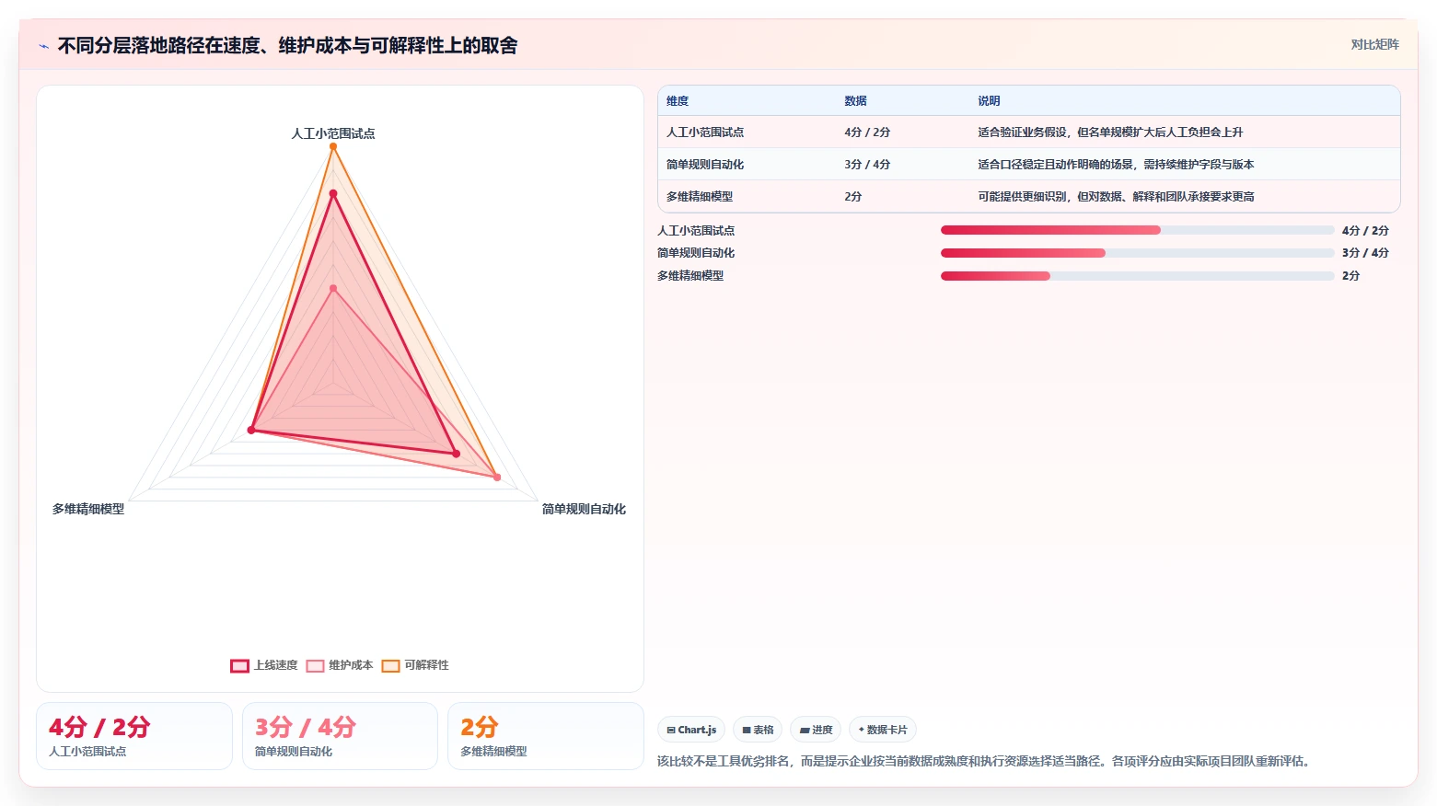Click the crimson 上线速度 point on 简单规则自动化 axis
The width and height of the screenshot is (1437, 806).
point(456,454)
